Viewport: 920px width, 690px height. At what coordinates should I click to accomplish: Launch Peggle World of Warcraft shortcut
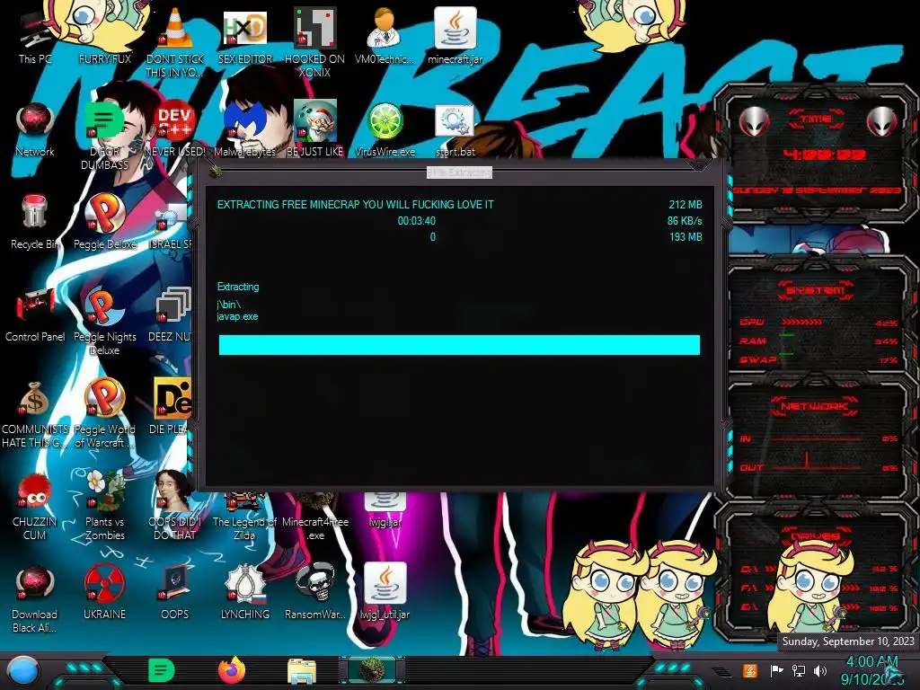point(104,413)
